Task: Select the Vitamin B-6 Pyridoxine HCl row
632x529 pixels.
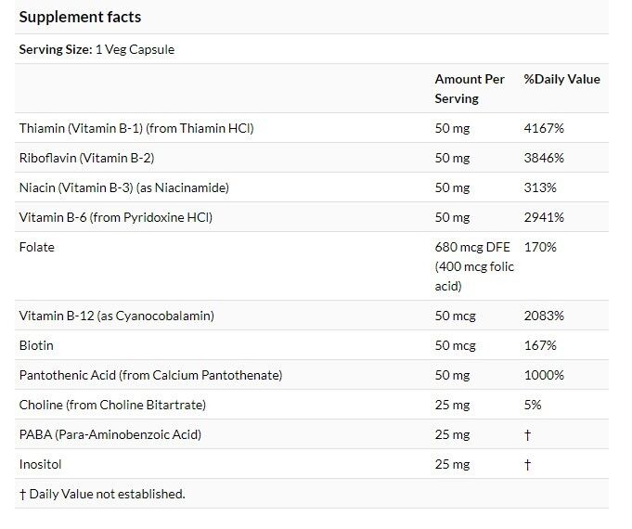Action: [312, 217]
